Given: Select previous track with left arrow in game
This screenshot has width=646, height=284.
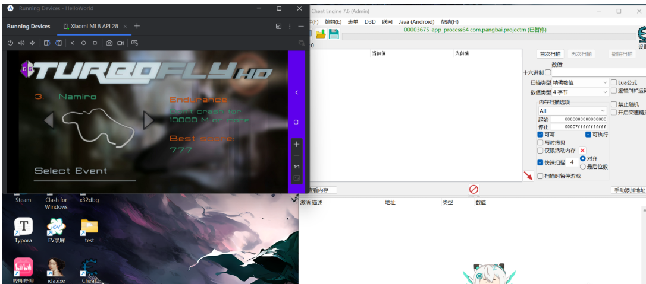Looking at the screenshot, I should tap(49, 121).
